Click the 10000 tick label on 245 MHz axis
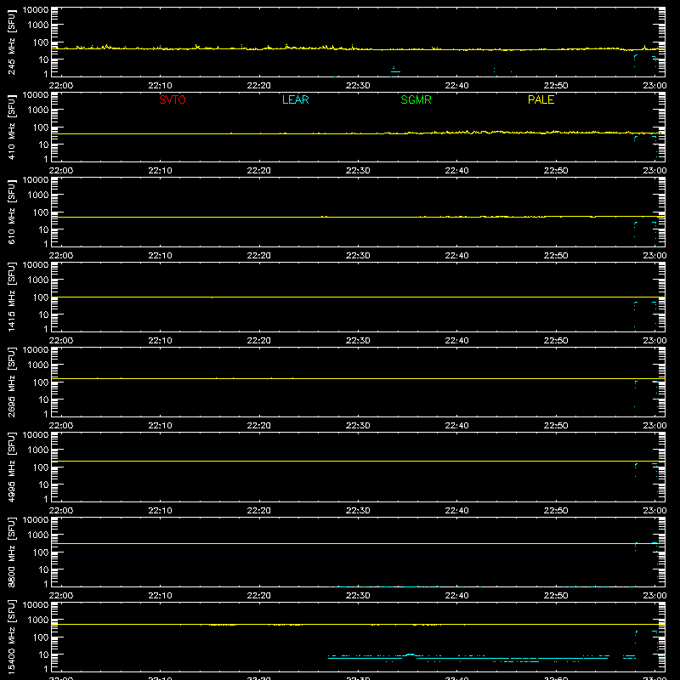Viewport: 680px width, 680px height. pos(36,10)
